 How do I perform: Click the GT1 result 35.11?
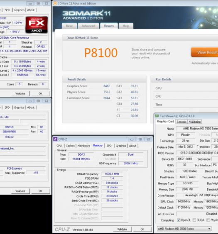134,86
